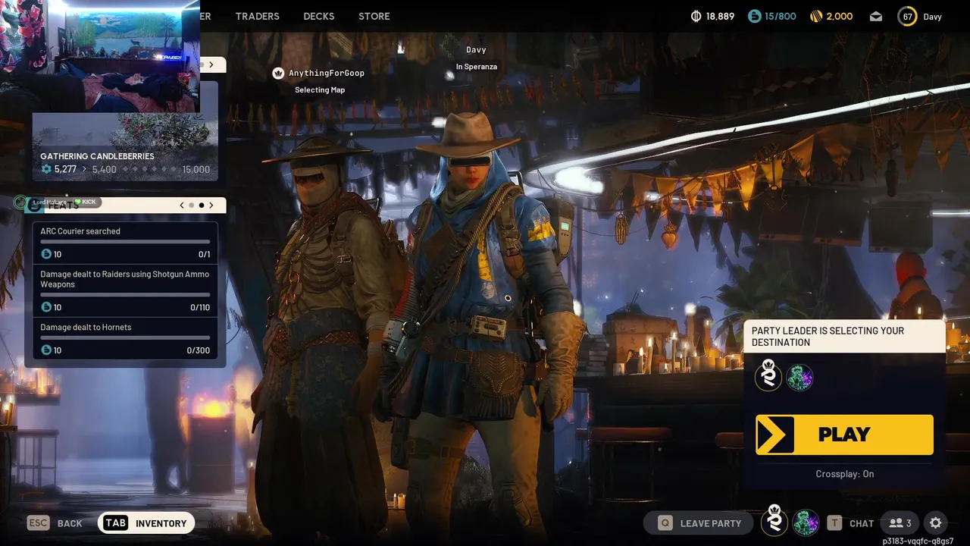Viewport: 970px width, 546px height.
Task: Click the level 67 progress ring
Action: click(907, 16)
